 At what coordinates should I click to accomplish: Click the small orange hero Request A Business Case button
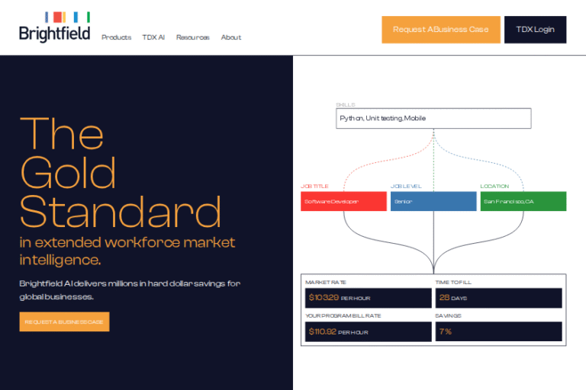coord(64,321)
